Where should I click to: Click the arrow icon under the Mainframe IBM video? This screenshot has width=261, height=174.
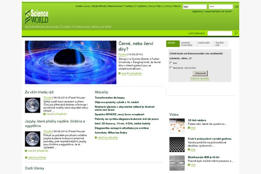pos(189,165)
